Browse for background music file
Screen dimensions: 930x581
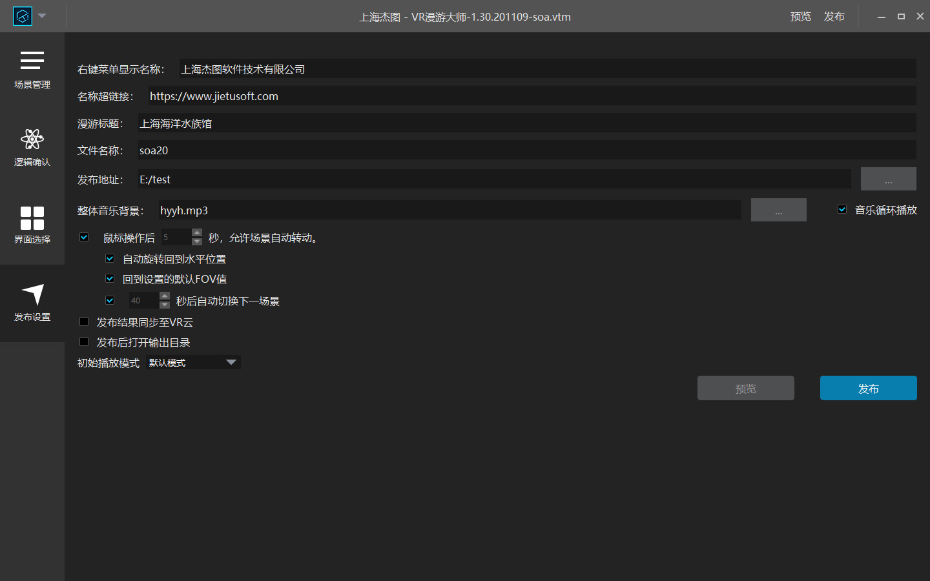tap(778, 210)
